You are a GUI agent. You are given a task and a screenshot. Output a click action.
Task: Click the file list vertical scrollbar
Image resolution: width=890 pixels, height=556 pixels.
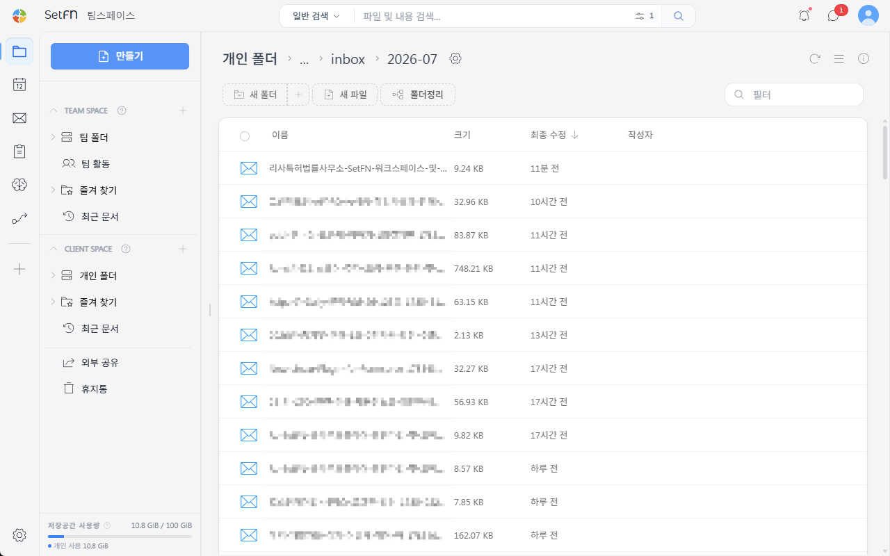[885, 153]
